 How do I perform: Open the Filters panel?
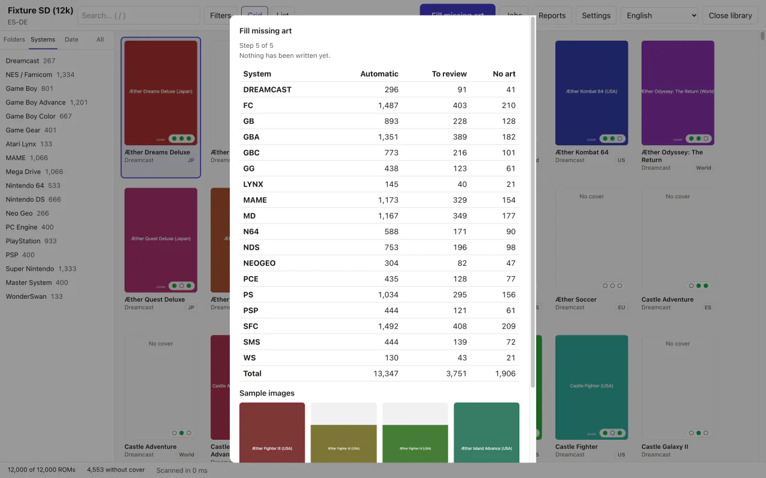click(220, 16)
